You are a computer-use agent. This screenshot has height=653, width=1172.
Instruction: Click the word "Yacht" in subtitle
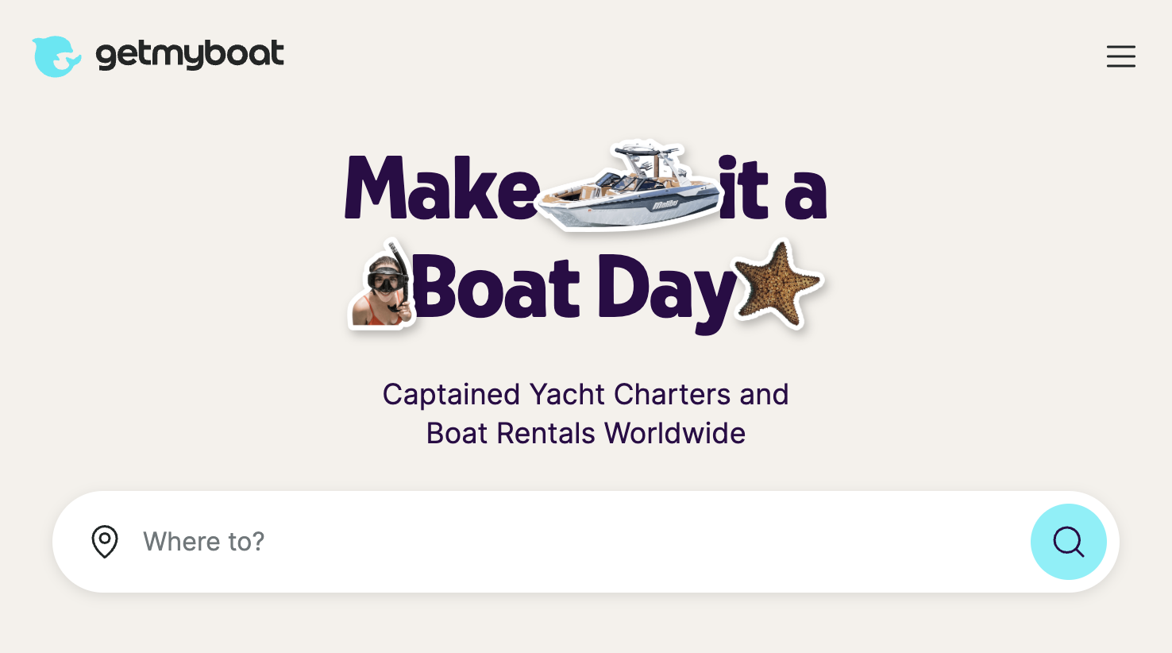[x=568, y=395]
